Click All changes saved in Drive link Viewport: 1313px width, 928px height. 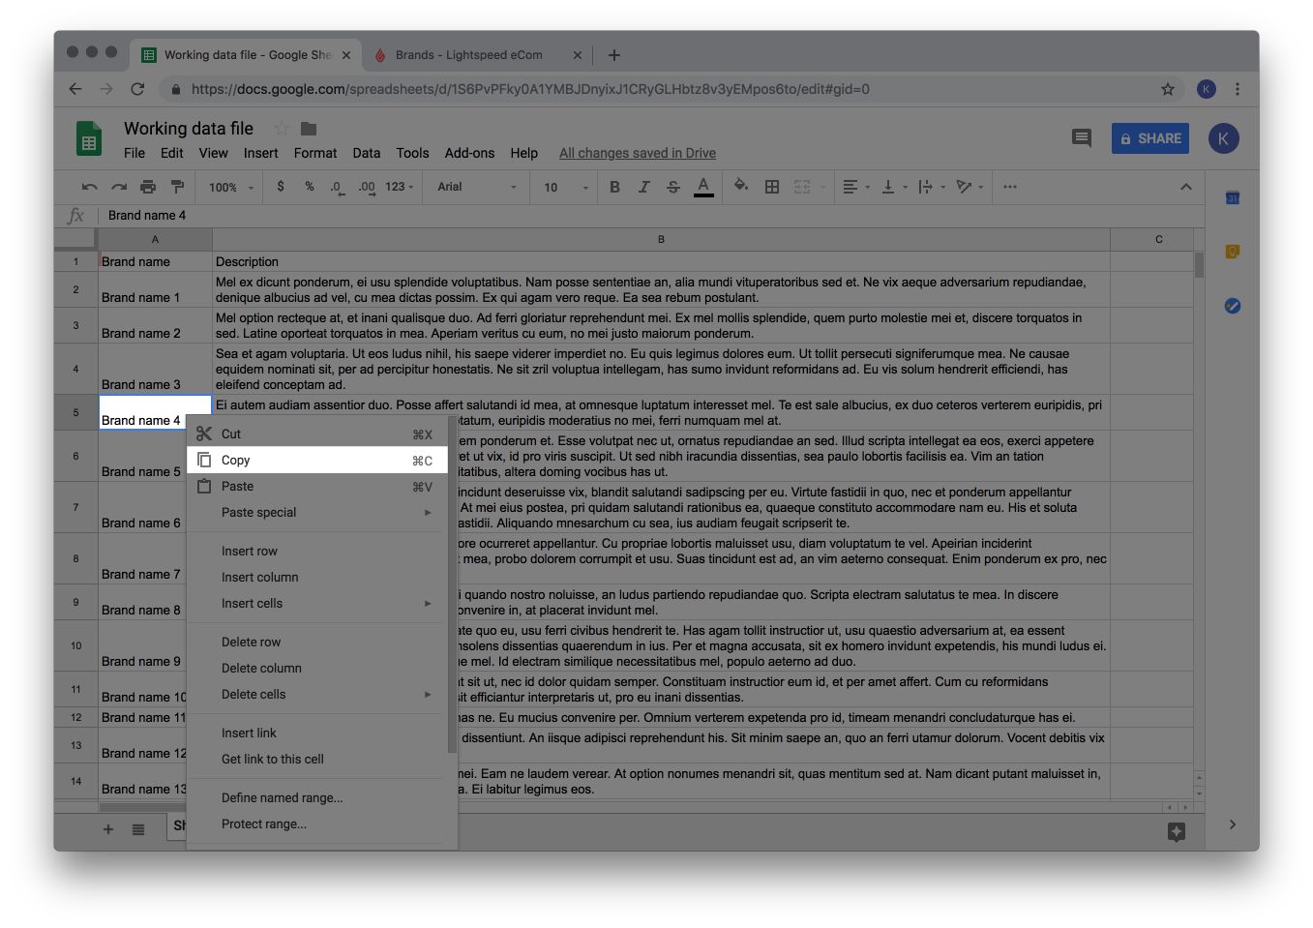638,153
